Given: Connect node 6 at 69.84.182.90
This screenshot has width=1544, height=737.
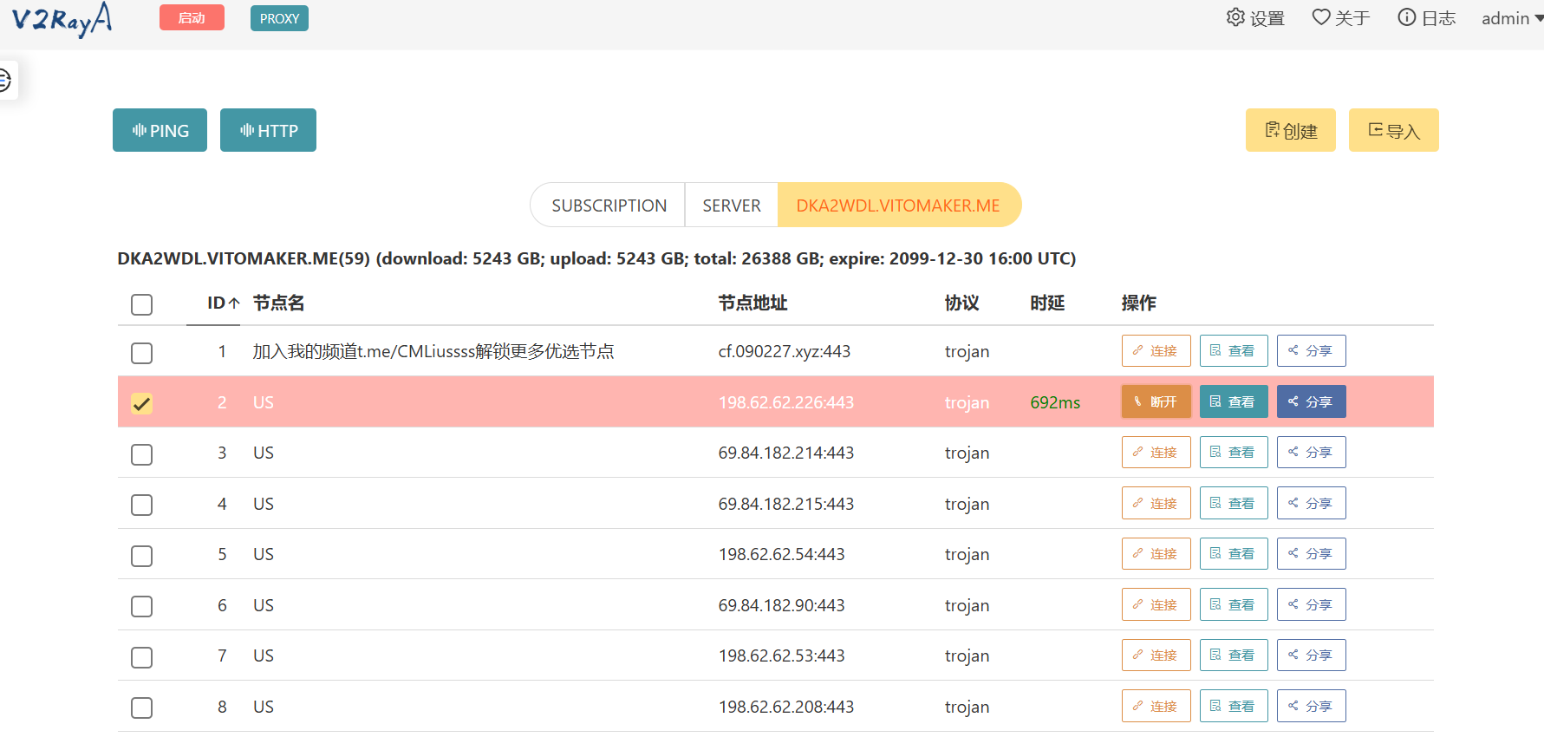Looking at the screenshot, I should [x=1156, y=604].
